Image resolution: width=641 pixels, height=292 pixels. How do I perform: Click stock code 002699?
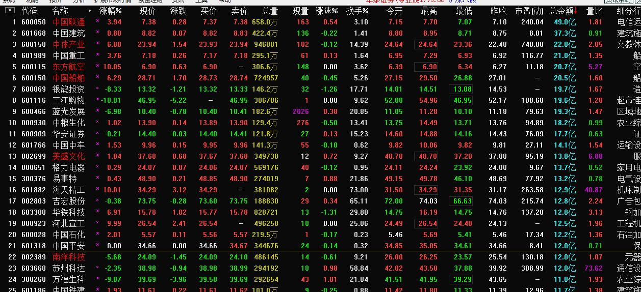coord(34,156)
